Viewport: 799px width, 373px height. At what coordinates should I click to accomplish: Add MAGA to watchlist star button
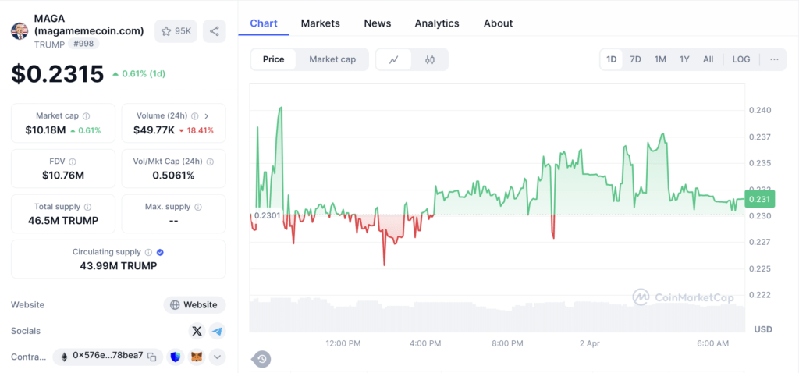pos(176,31)
